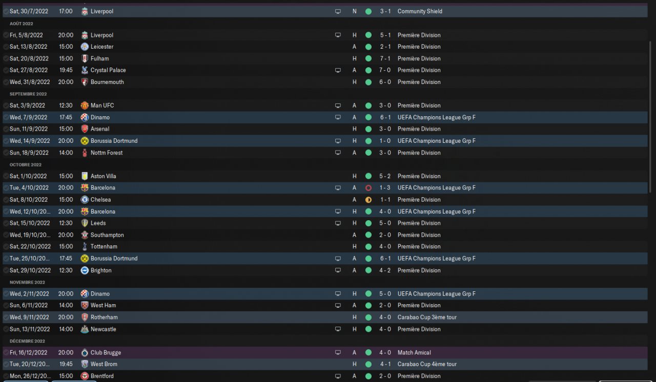Click the Arsenal club crest
The height and width of the screenshot is (382, 656).
pyautogui.click(x=85, y=129)
